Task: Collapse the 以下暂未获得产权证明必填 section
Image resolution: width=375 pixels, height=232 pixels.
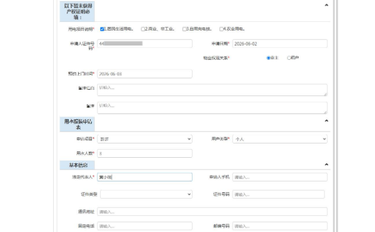Action: click(326, 5)
